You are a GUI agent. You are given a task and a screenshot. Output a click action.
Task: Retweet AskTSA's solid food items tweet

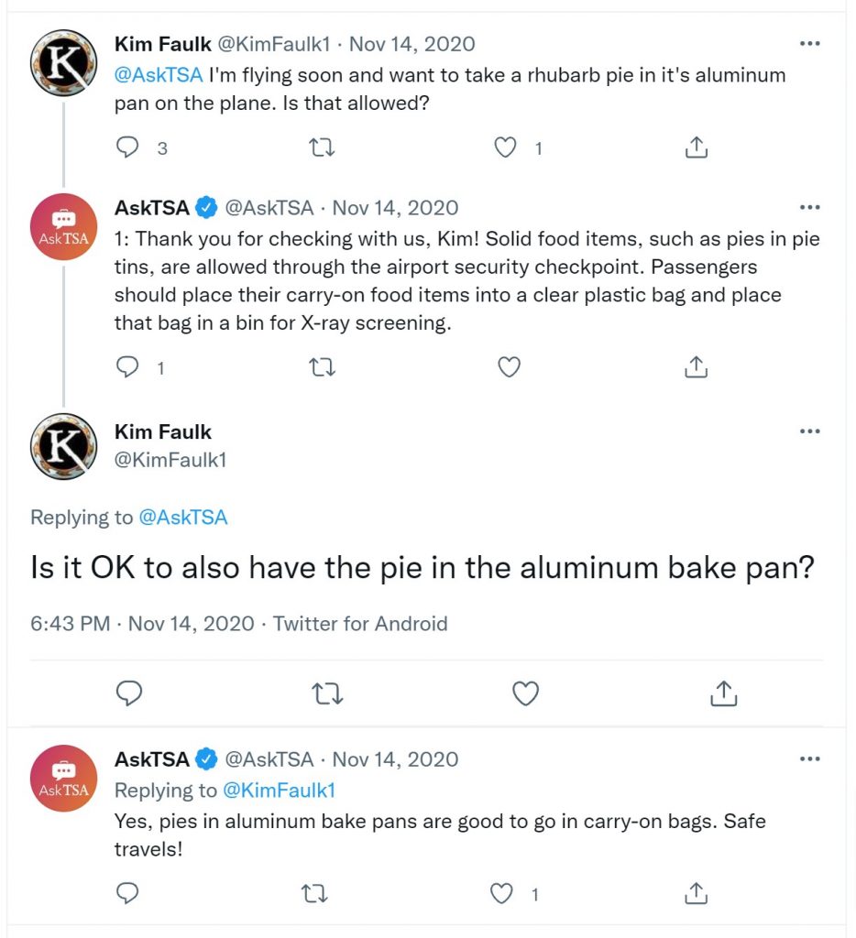click(322, 366)
